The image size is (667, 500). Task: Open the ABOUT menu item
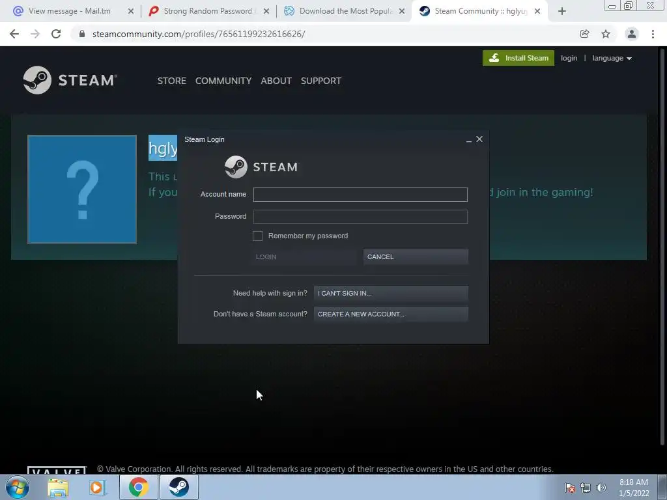tap(276, 81)
